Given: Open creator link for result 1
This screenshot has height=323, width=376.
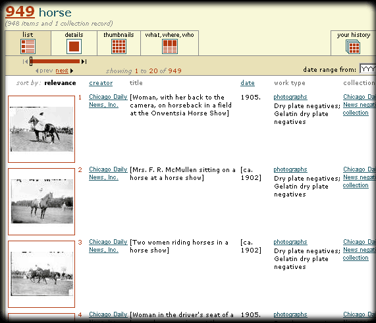Looking at the screenshot, I should [x=108, y=101].
